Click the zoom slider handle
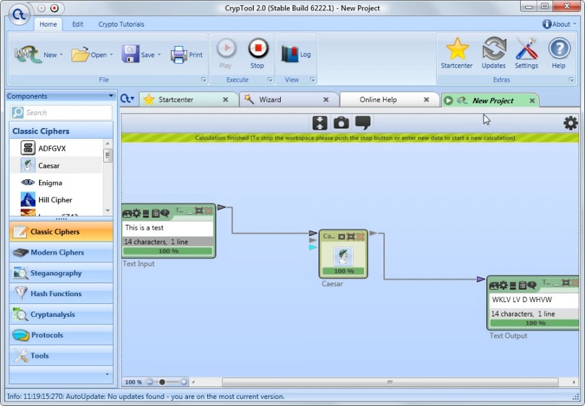Screen dimensions: 585x406 pos(162,382)
